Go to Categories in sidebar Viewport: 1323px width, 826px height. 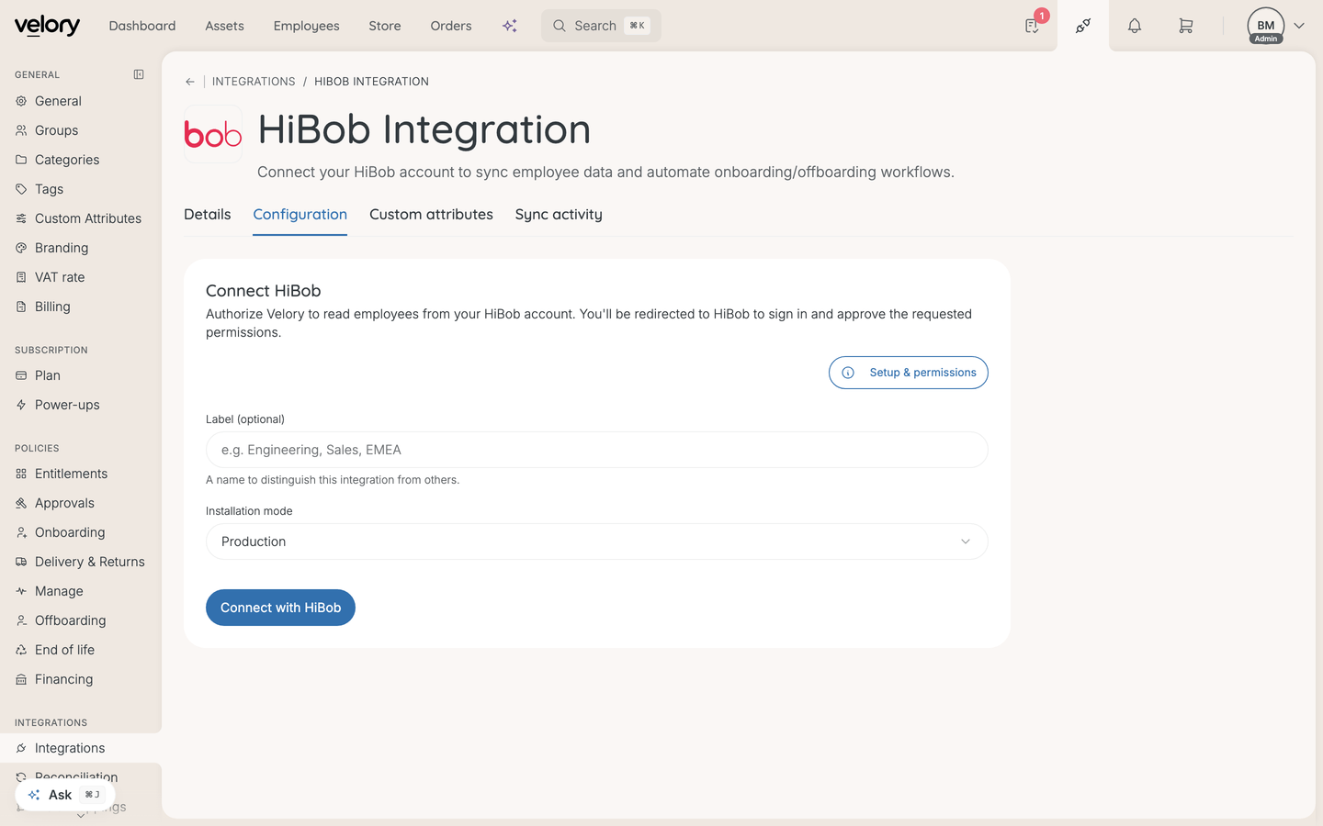pos(67,160)
